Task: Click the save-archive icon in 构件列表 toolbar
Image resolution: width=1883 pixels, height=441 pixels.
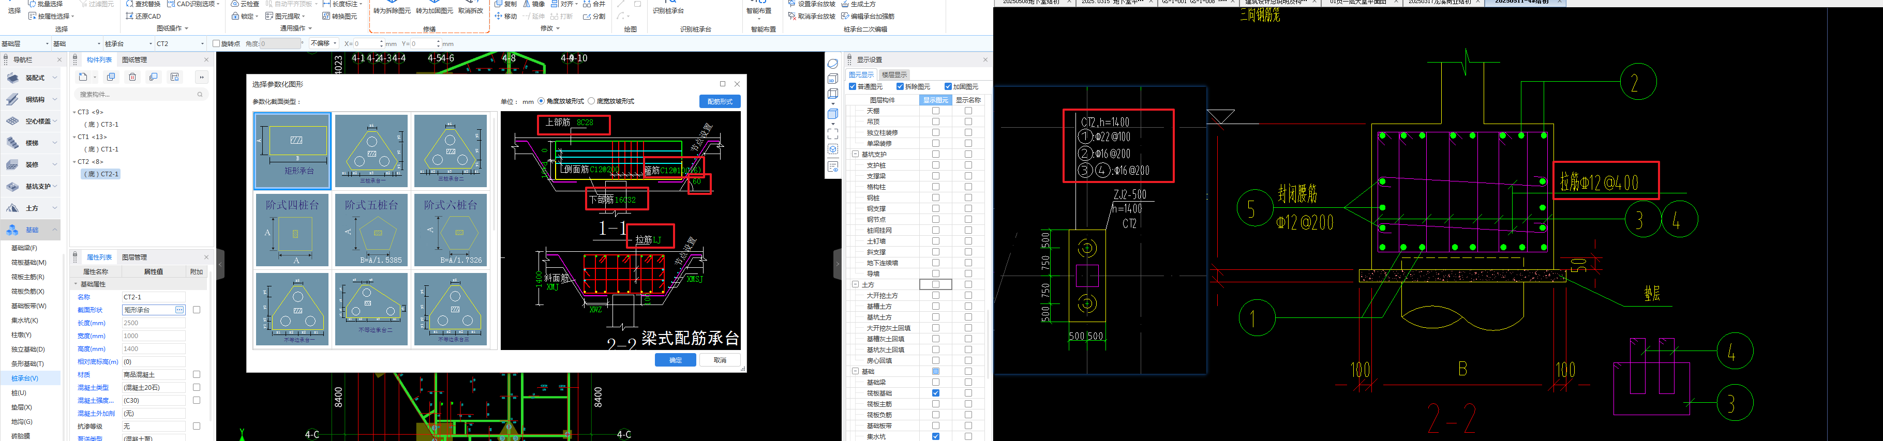Action: (x=175, y=77)
